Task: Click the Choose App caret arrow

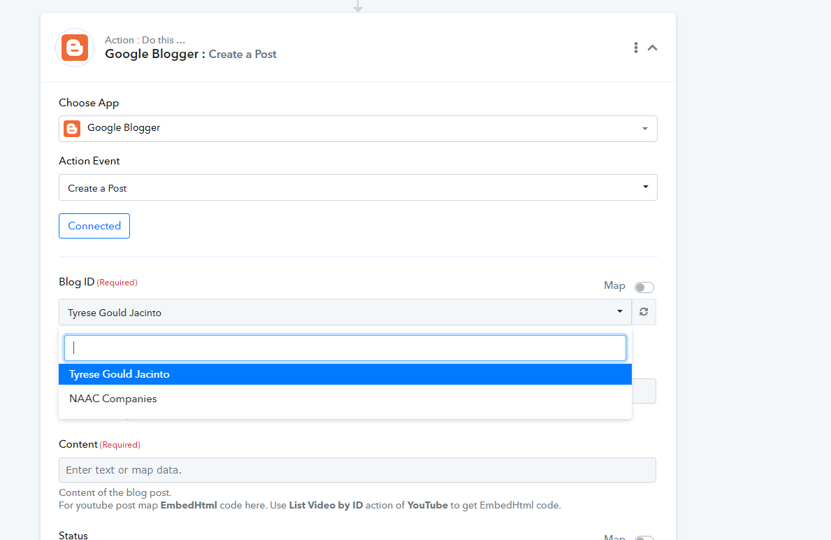Action: [x=645, y=129]
